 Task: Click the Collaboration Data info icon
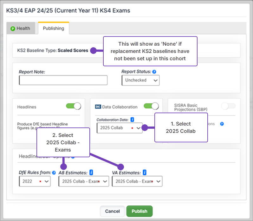tap(133, 120)
